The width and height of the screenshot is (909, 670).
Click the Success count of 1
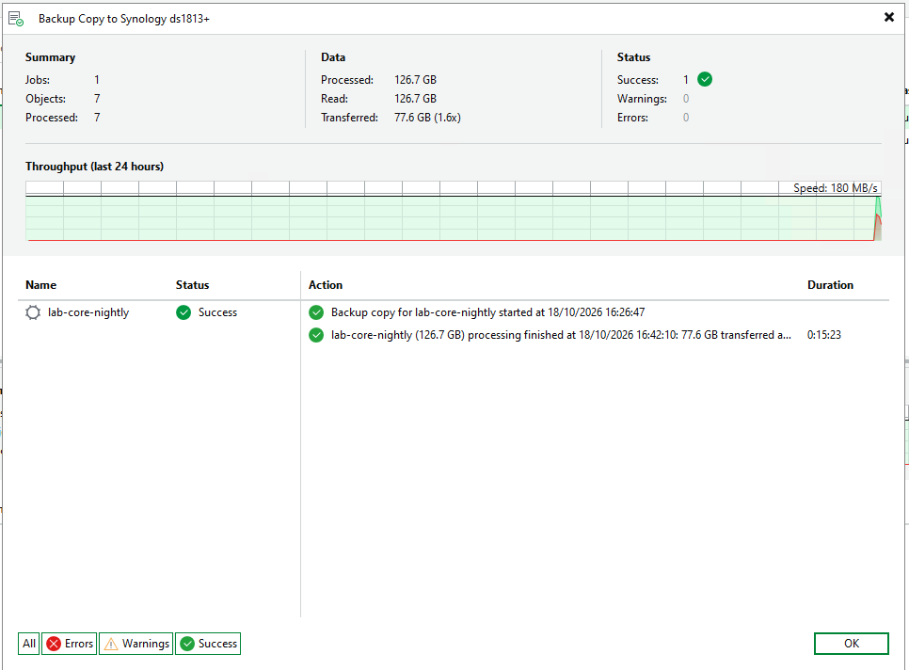point(686,80)
